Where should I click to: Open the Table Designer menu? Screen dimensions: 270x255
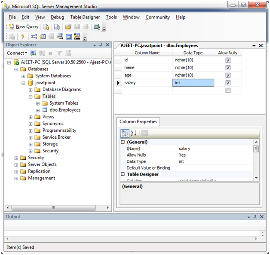(85, 17)
